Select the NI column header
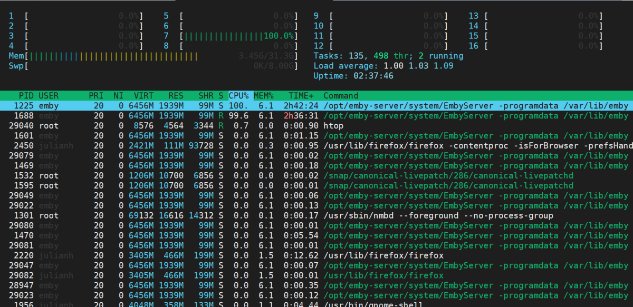The image size is (633, 307). click(x=118, y=96)
